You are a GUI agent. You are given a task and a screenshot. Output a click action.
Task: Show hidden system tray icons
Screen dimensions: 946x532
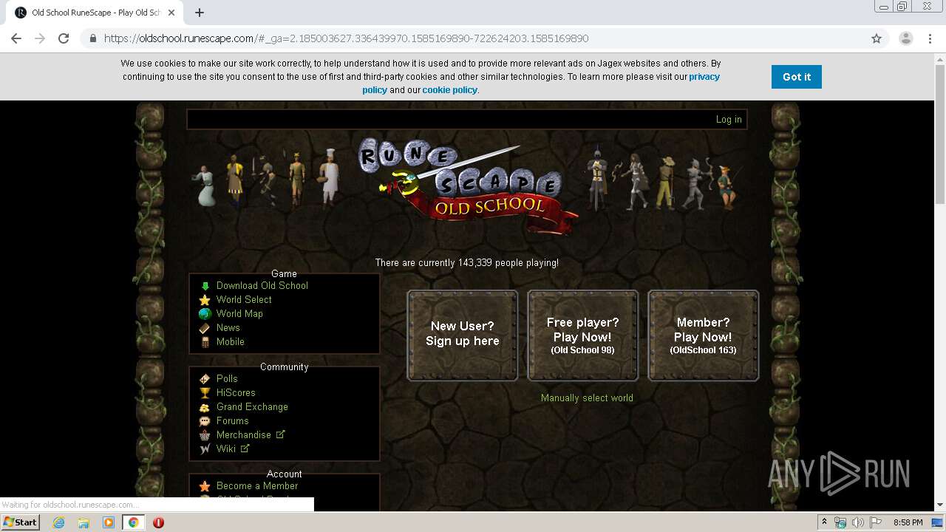(x=824, y=522)
